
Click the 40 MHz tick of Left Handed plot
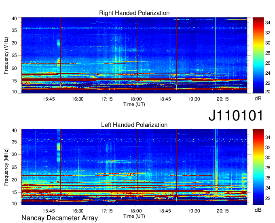14,130
